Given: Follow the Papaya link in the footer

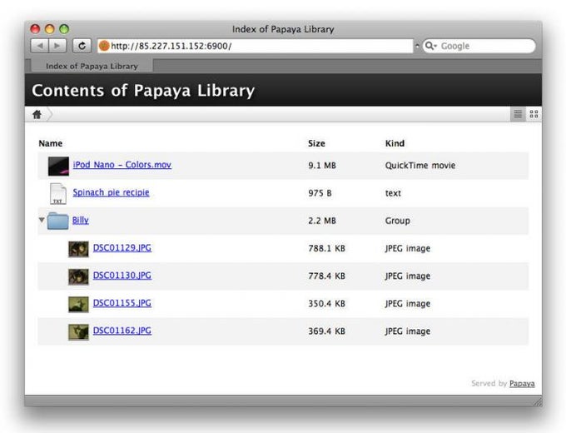Looking at the screenshot, I should pos(522,384).
